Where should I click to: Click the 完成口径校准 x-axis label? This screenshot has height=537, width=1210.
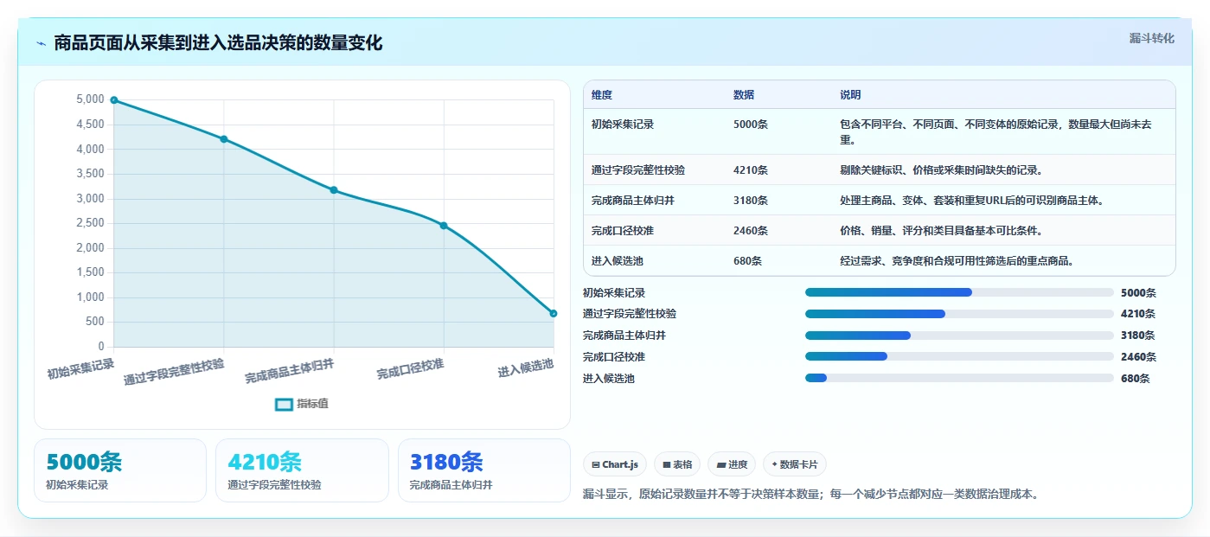coord(410,369)
